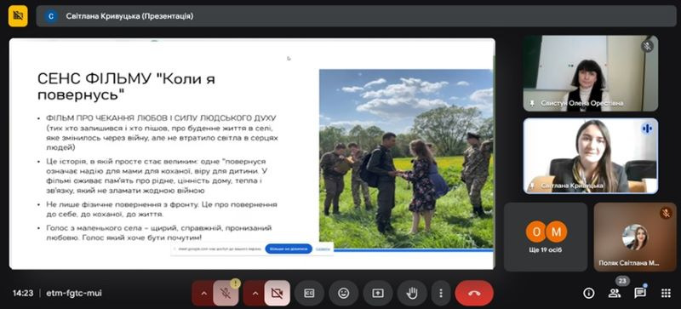Click bullet starting 'Голос з маленького села'
This screenshot has height=309, width=681.
click(x=159, y=233)
